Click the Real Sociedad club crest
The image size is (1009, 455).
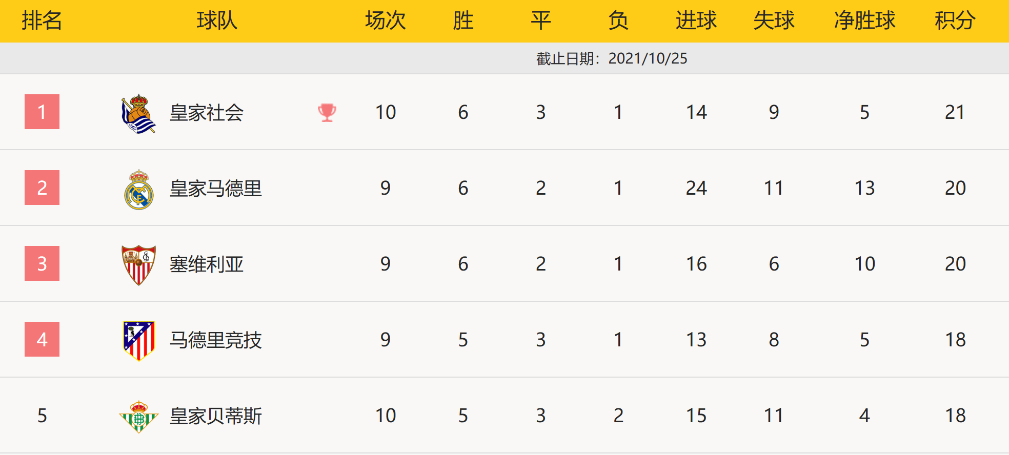138,113
